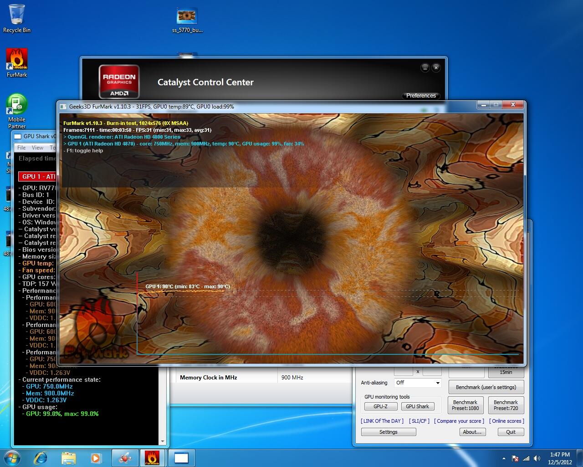Show hidden system tray icons
Viewport: 583px width, 467px height.
tap(504, 458)
